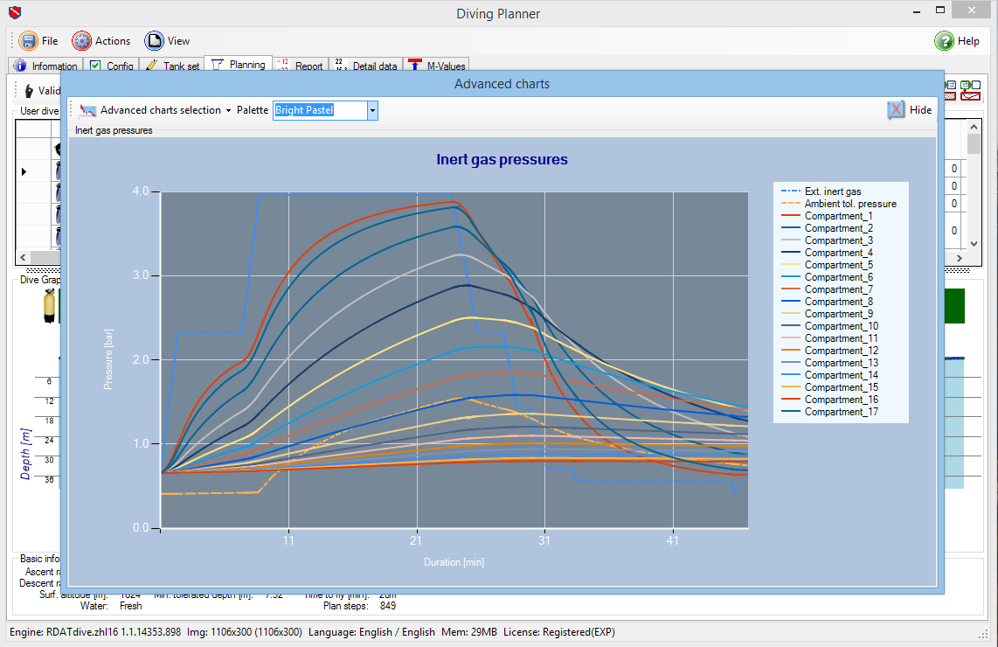Open the Actions gear menu
The height and width of the screenshot is (647, 998).
[81, 41]
